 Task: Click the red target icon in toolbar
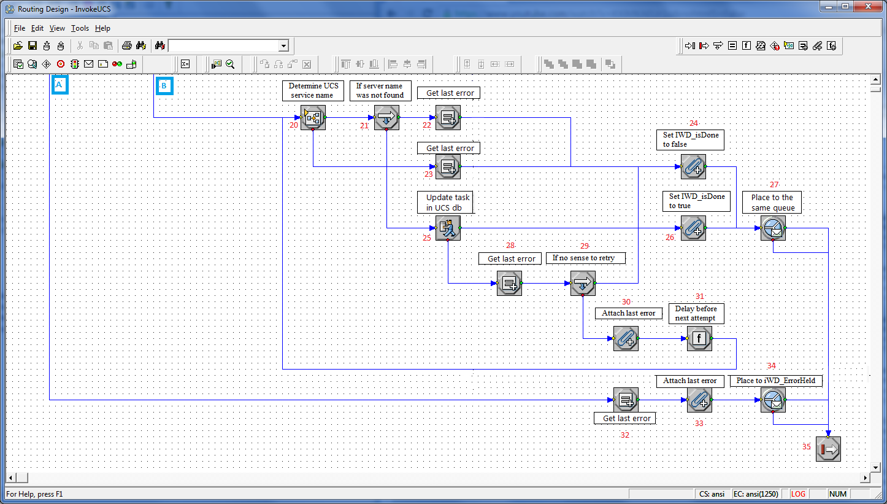click(61, 63)
